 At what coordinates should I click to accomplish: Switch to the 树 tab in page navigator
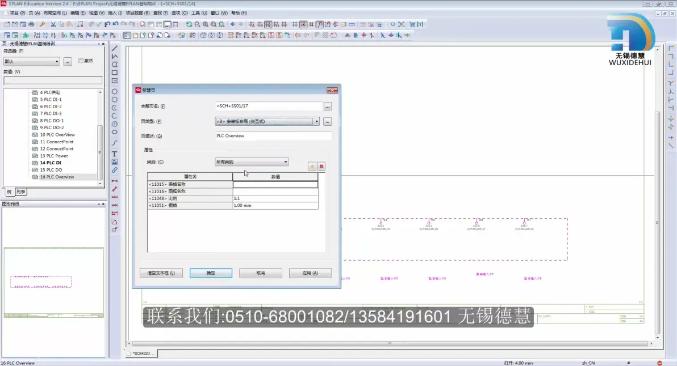[9, 191]
